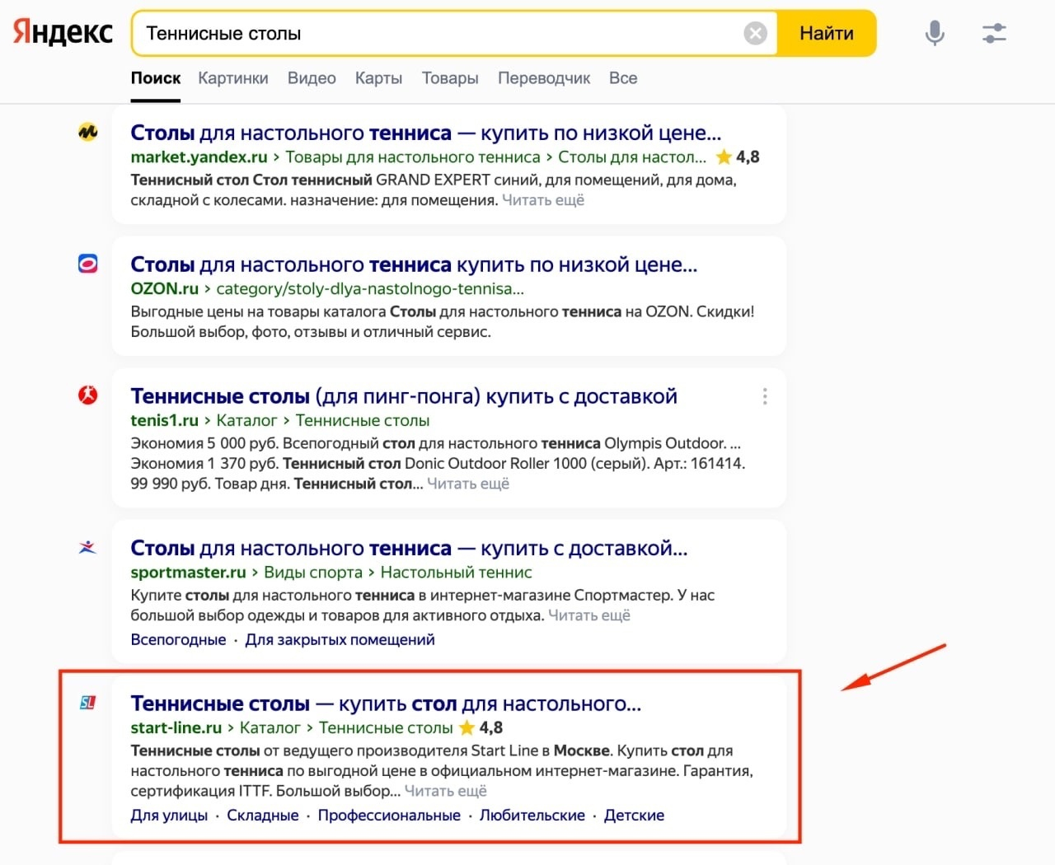Image resolution: width=1055 pixels, height=865 pixels.
Task: Open the Товары tab
Action: (x=450, y=78)
